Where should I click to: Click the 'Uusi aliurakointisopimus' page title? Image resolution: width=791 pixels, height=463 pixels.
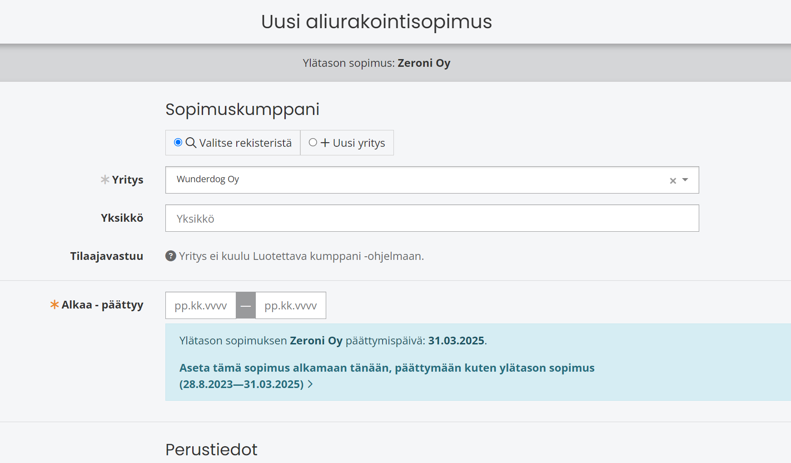(377, 21)
